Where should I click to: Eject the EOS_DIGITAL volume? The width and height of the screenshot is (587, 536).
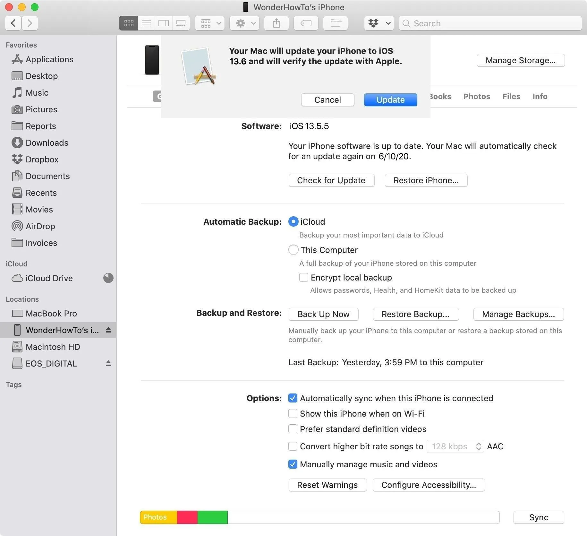click(x=108, y=363)
